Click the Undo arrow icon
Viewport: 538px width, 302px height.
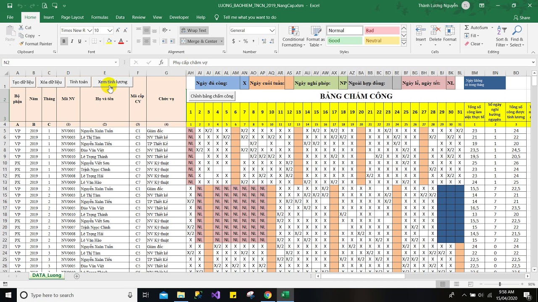coord(21,5)
